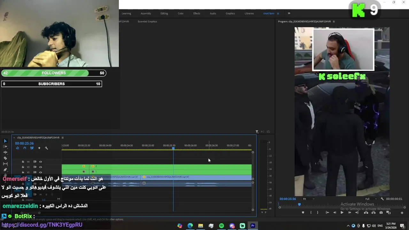Toggle linked selection in timeline
The image size is (409, 230).
32,148
